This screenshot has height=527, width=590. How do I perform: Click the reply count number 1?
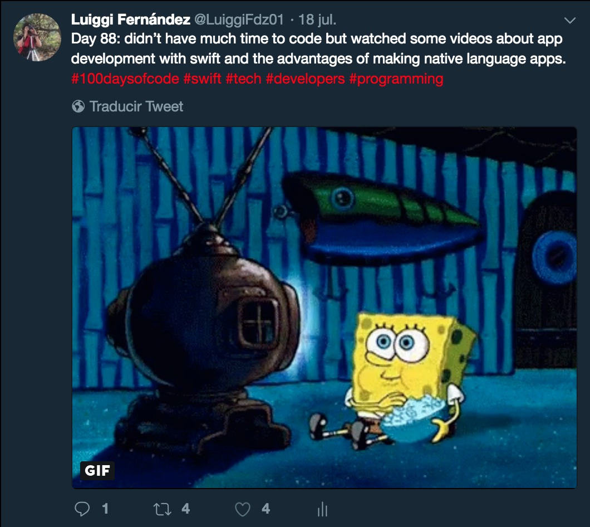point(105,509)
